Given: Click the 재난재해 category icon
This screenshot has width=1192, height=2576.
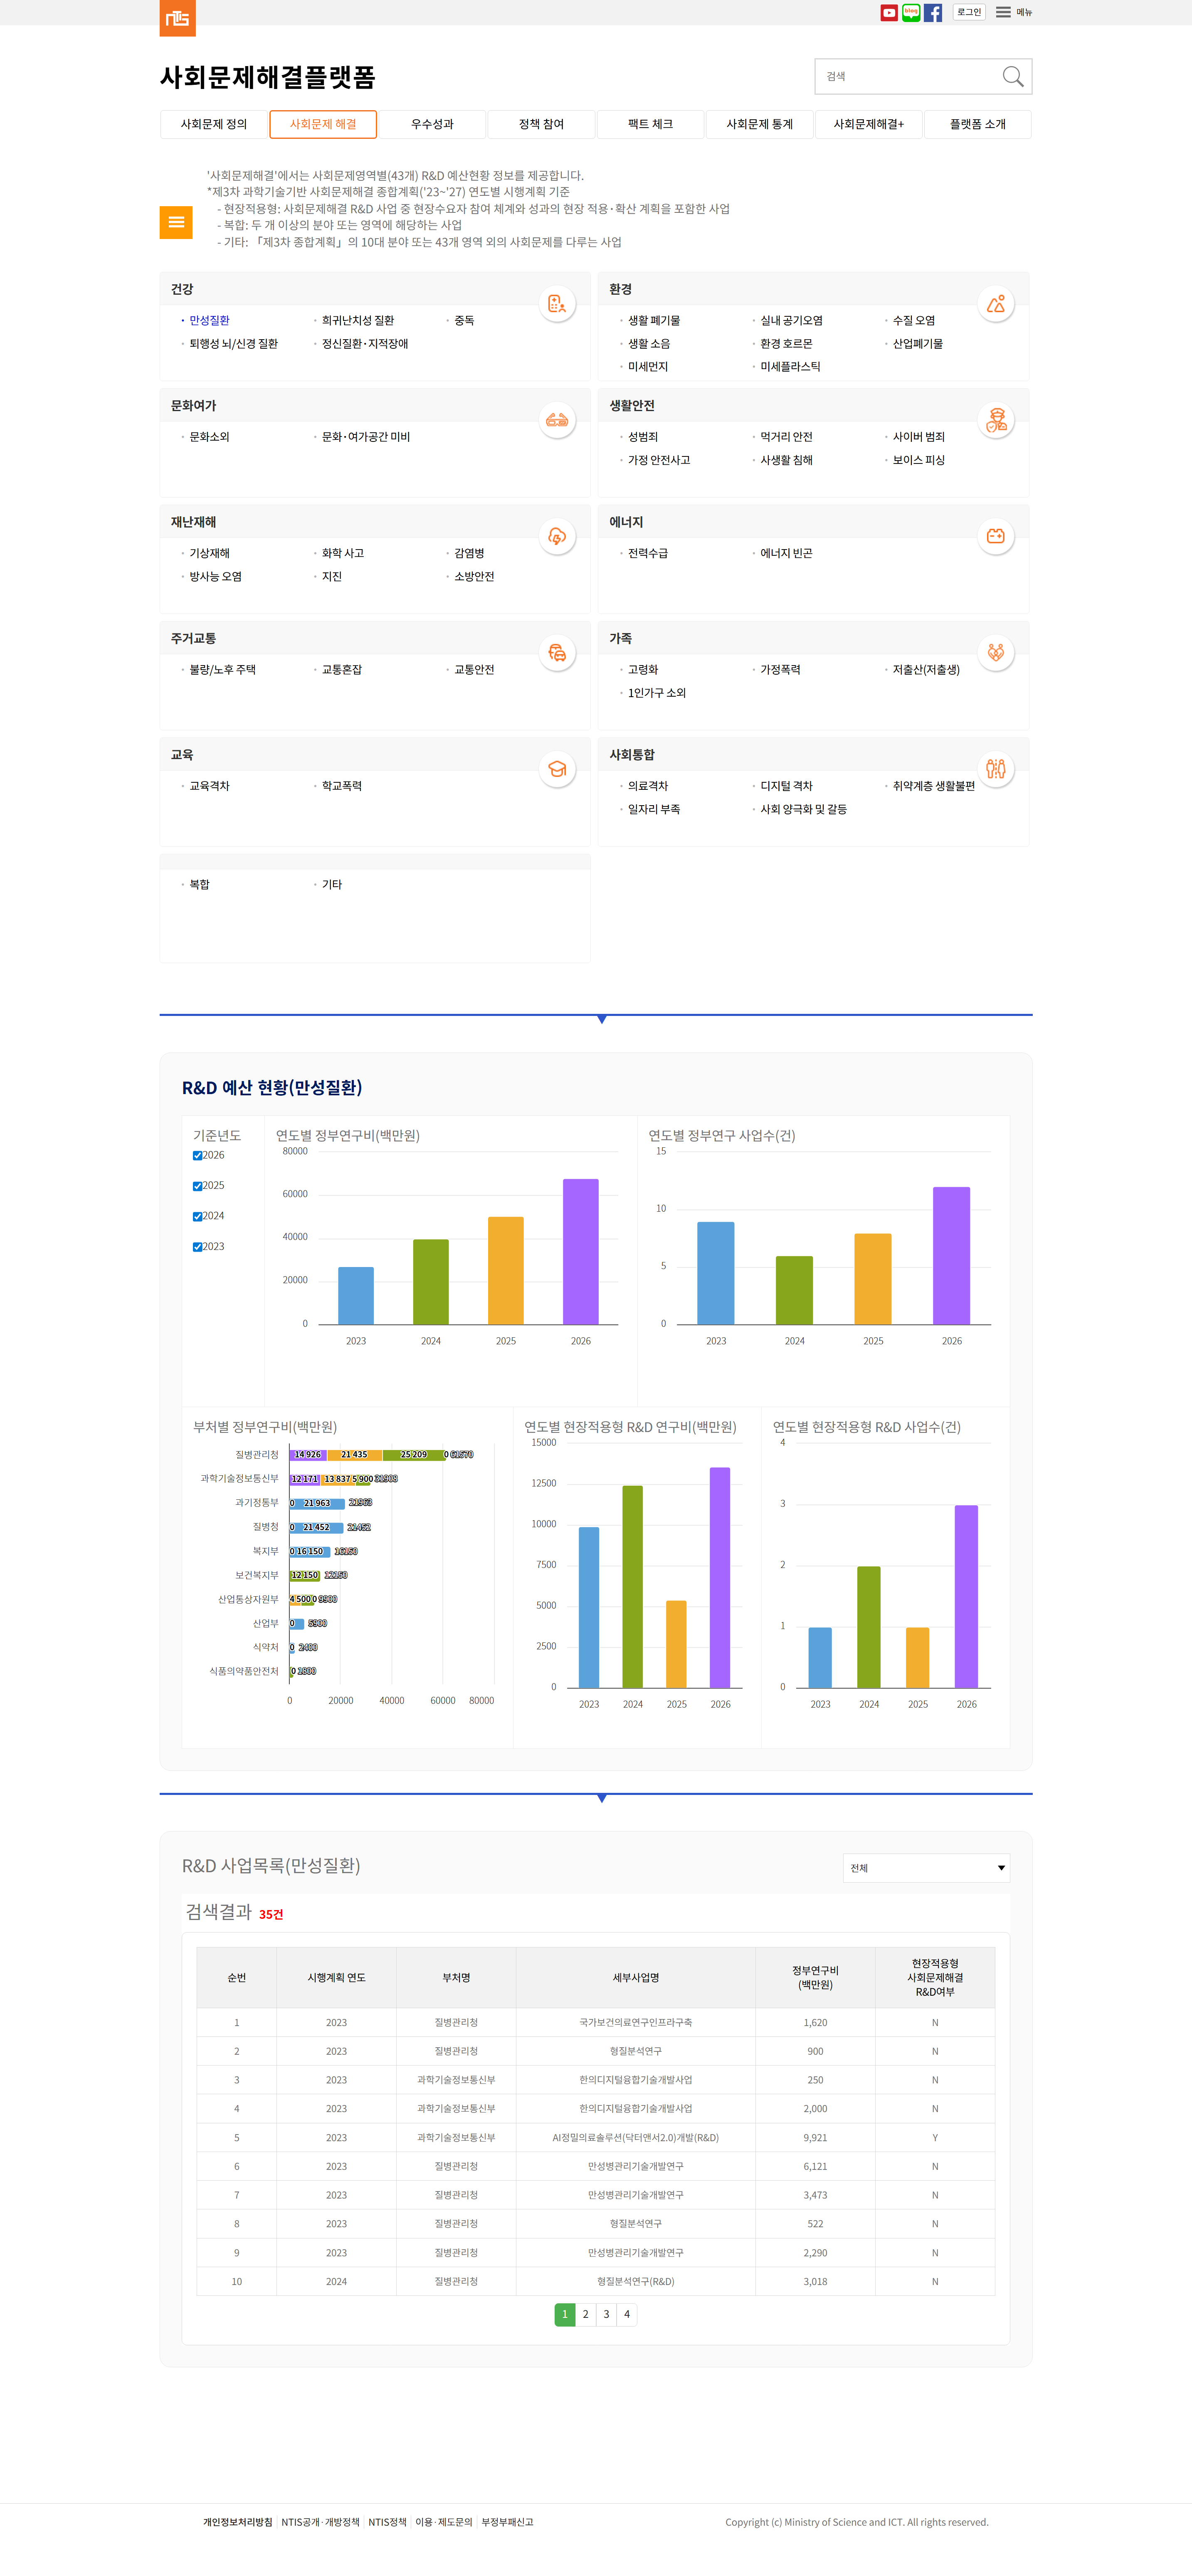Looking at the screenshot, I should [557, 536].
